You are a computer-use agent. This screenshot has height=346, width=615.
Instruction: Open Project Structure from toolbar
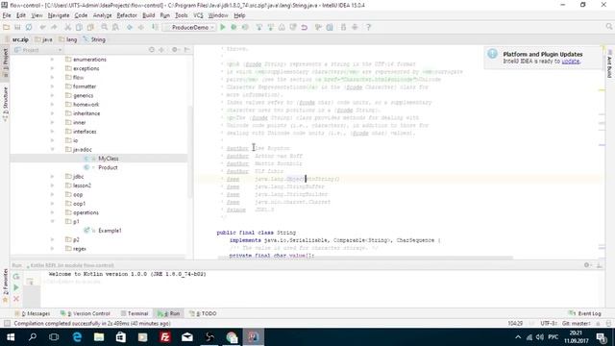click(x=330, y=27)
